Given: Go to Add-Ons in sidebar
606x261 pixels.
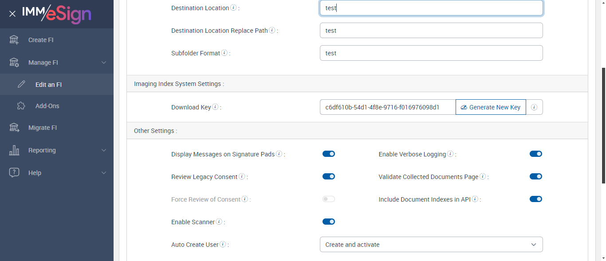Looking at the screenshot, I should (47, 106).
